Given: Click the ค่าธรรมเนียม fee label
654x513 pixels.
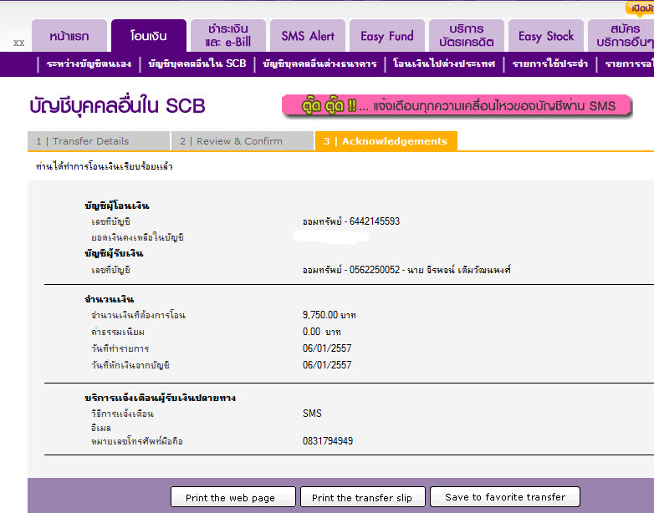Looking at the screenshot, I should 118,332.
